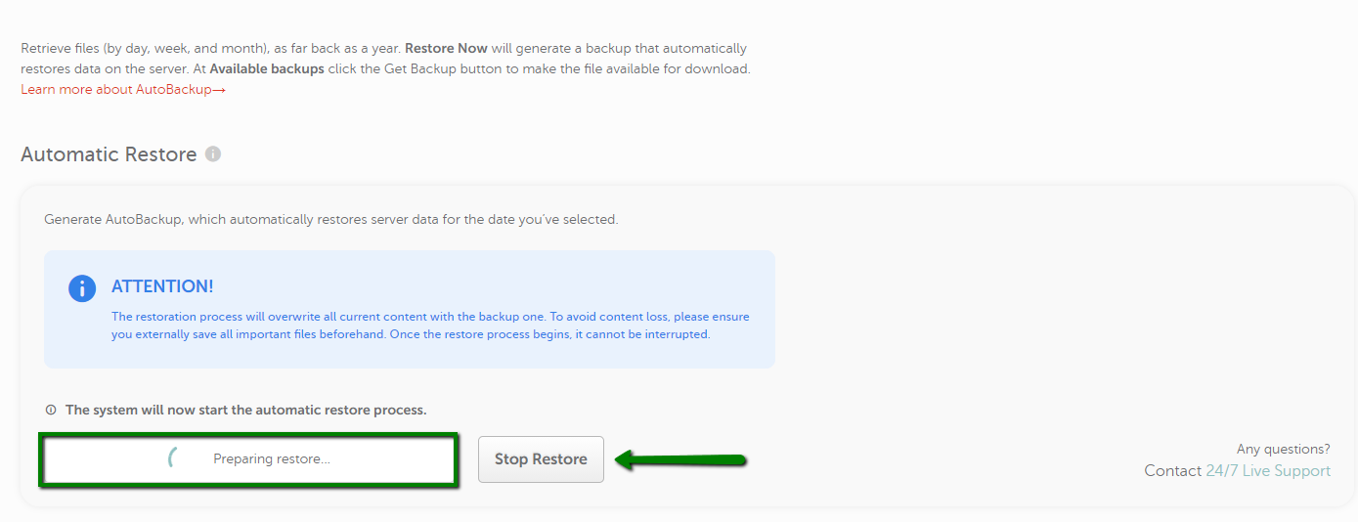This screenshot has width=1358, height=522.
Task: Click the ATTENTION! heading text
Action: (x=162, y=286)
